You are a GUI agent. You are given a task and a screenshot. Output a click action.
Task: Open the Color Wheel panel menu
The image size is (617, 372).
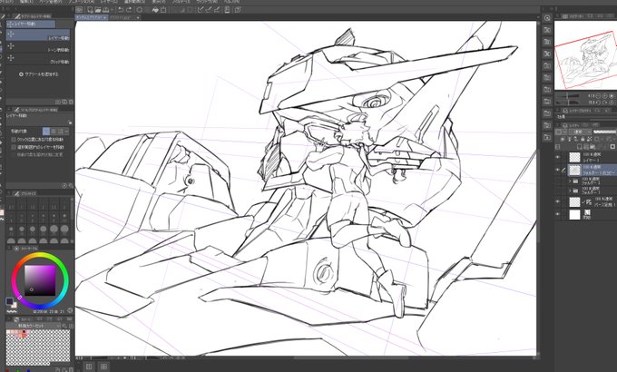pos(9,249)
